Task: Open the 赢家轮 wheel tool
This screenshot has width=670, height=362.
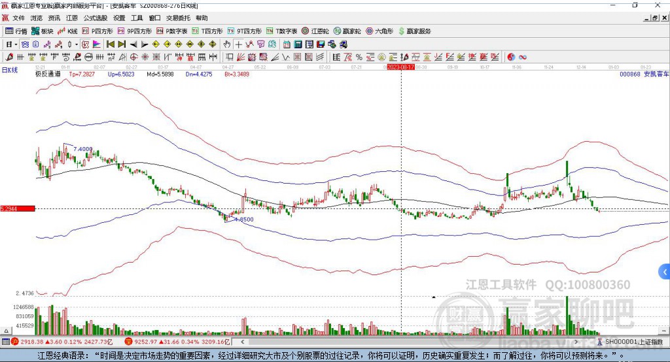Action: (347, 31)
